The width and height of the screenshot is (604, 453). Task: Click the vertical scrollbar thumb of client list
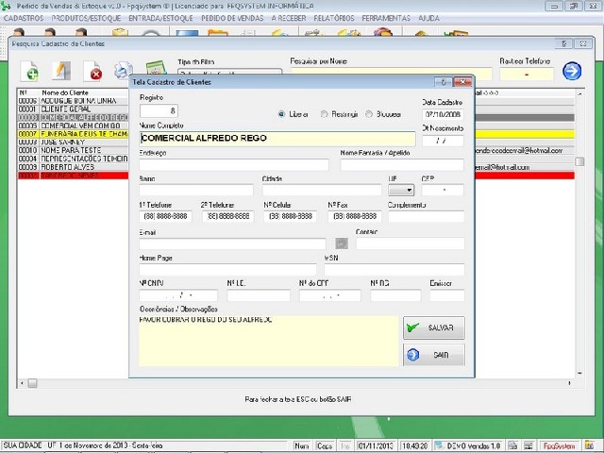(x=579, y=161)
